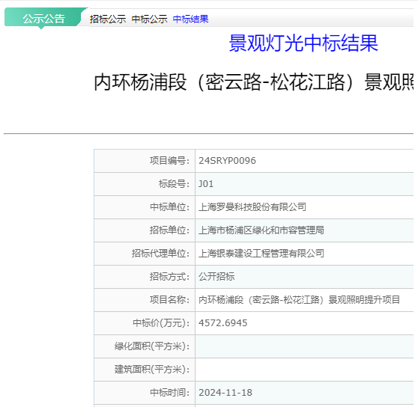
Task: Select the 中标结果 tab
Action: pyautogui.click(x=190, y=19)
